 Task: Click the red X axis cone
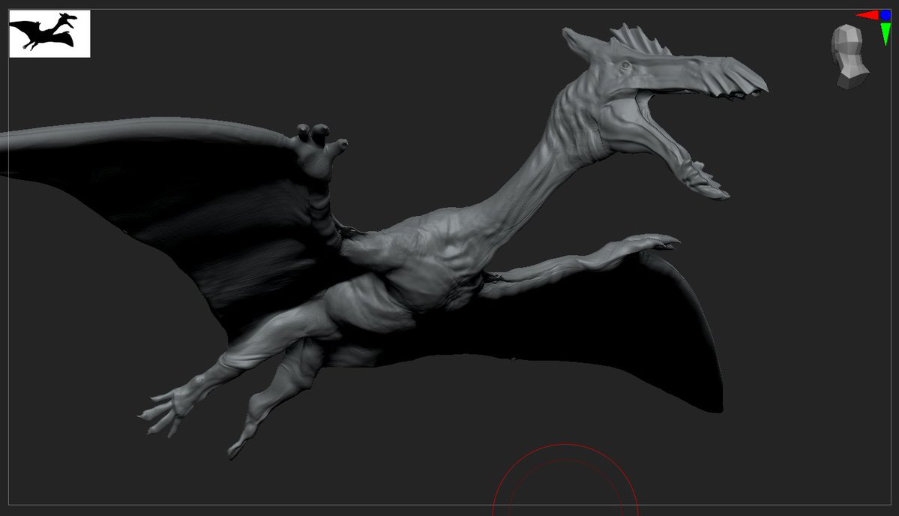tap(867, 15)
